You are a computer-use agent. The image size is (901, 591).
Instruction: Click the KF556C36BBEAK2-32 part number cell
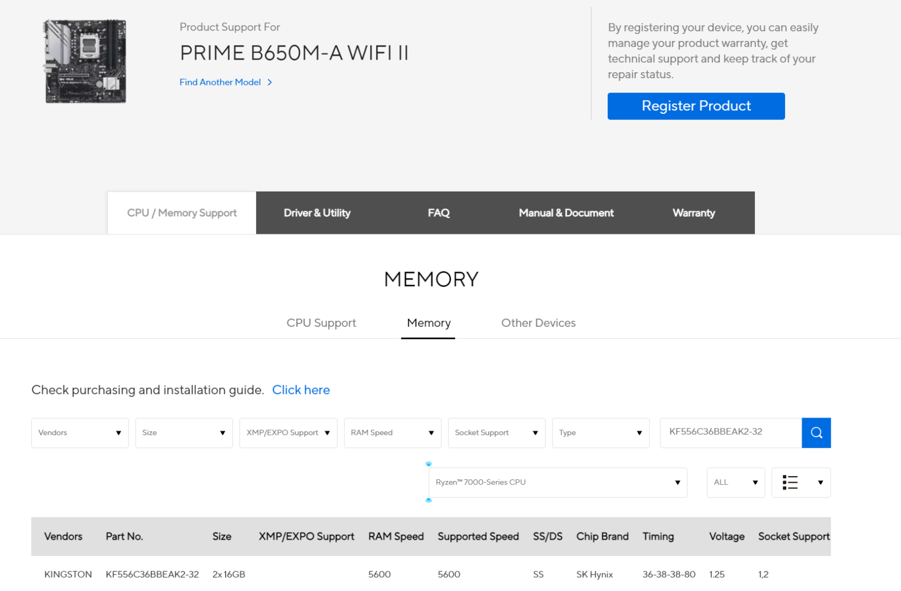click(152, 574)
